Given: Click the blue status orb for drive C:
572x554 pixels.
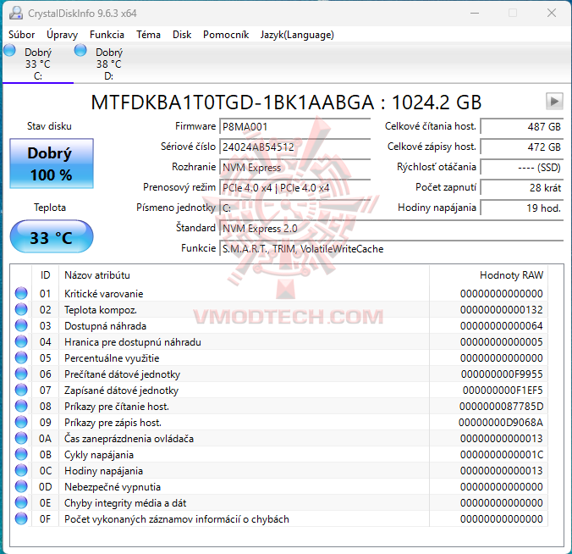Looking at the screenshot, I should (x=10, y=50).
